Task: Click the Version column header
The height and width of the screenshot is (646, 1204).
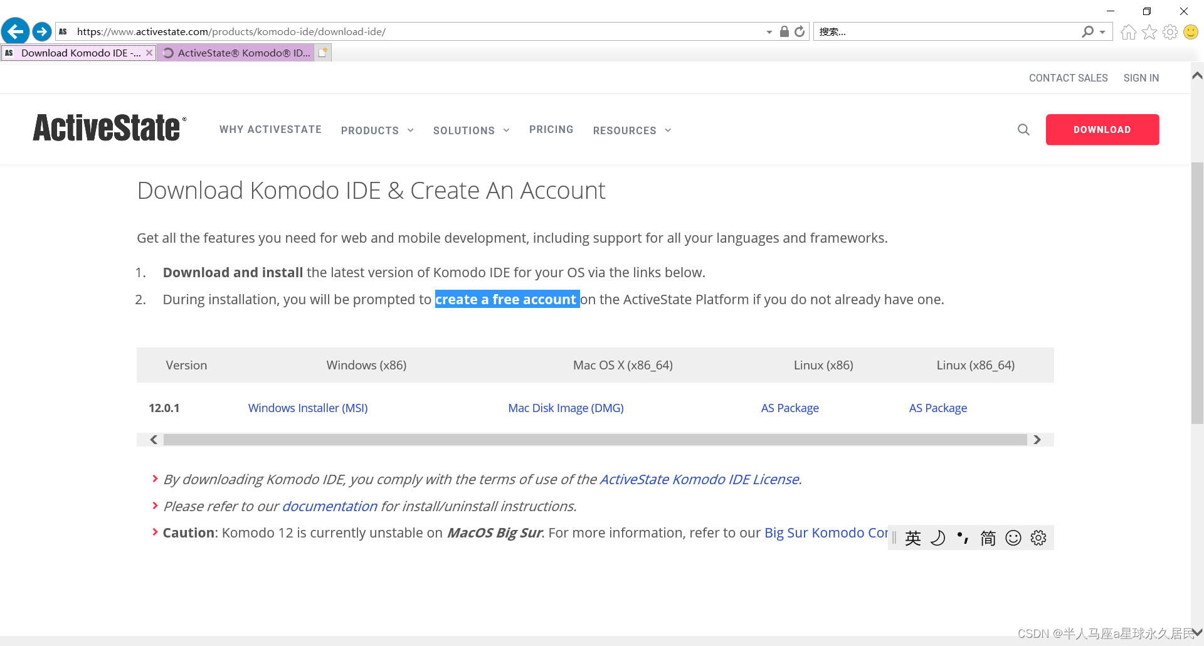Action: tap(186, 365)
